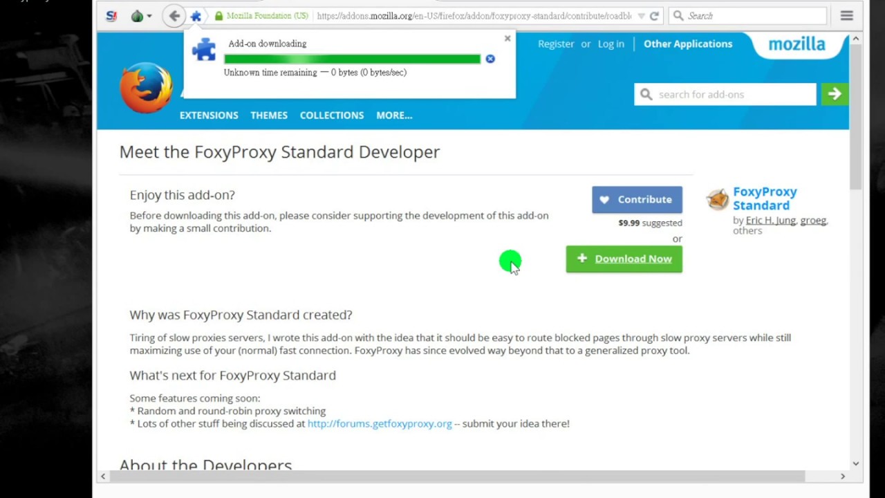The width and height of the screenshot is (885, 498).
Task: Open author link groeg
Action: click(x=813, y=220)
